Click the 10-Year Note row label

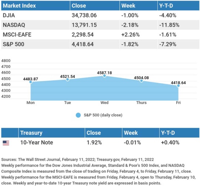click(x=37, y=143)
